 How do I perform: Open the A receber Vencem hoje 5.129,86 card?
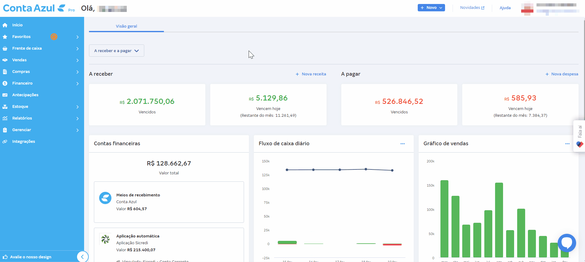point(268,105)
